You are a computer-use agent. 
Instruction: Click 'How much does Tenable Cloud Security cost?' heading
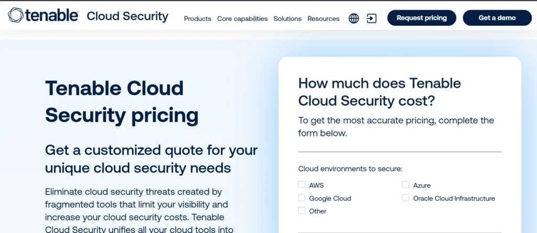(x=380, y=92)
